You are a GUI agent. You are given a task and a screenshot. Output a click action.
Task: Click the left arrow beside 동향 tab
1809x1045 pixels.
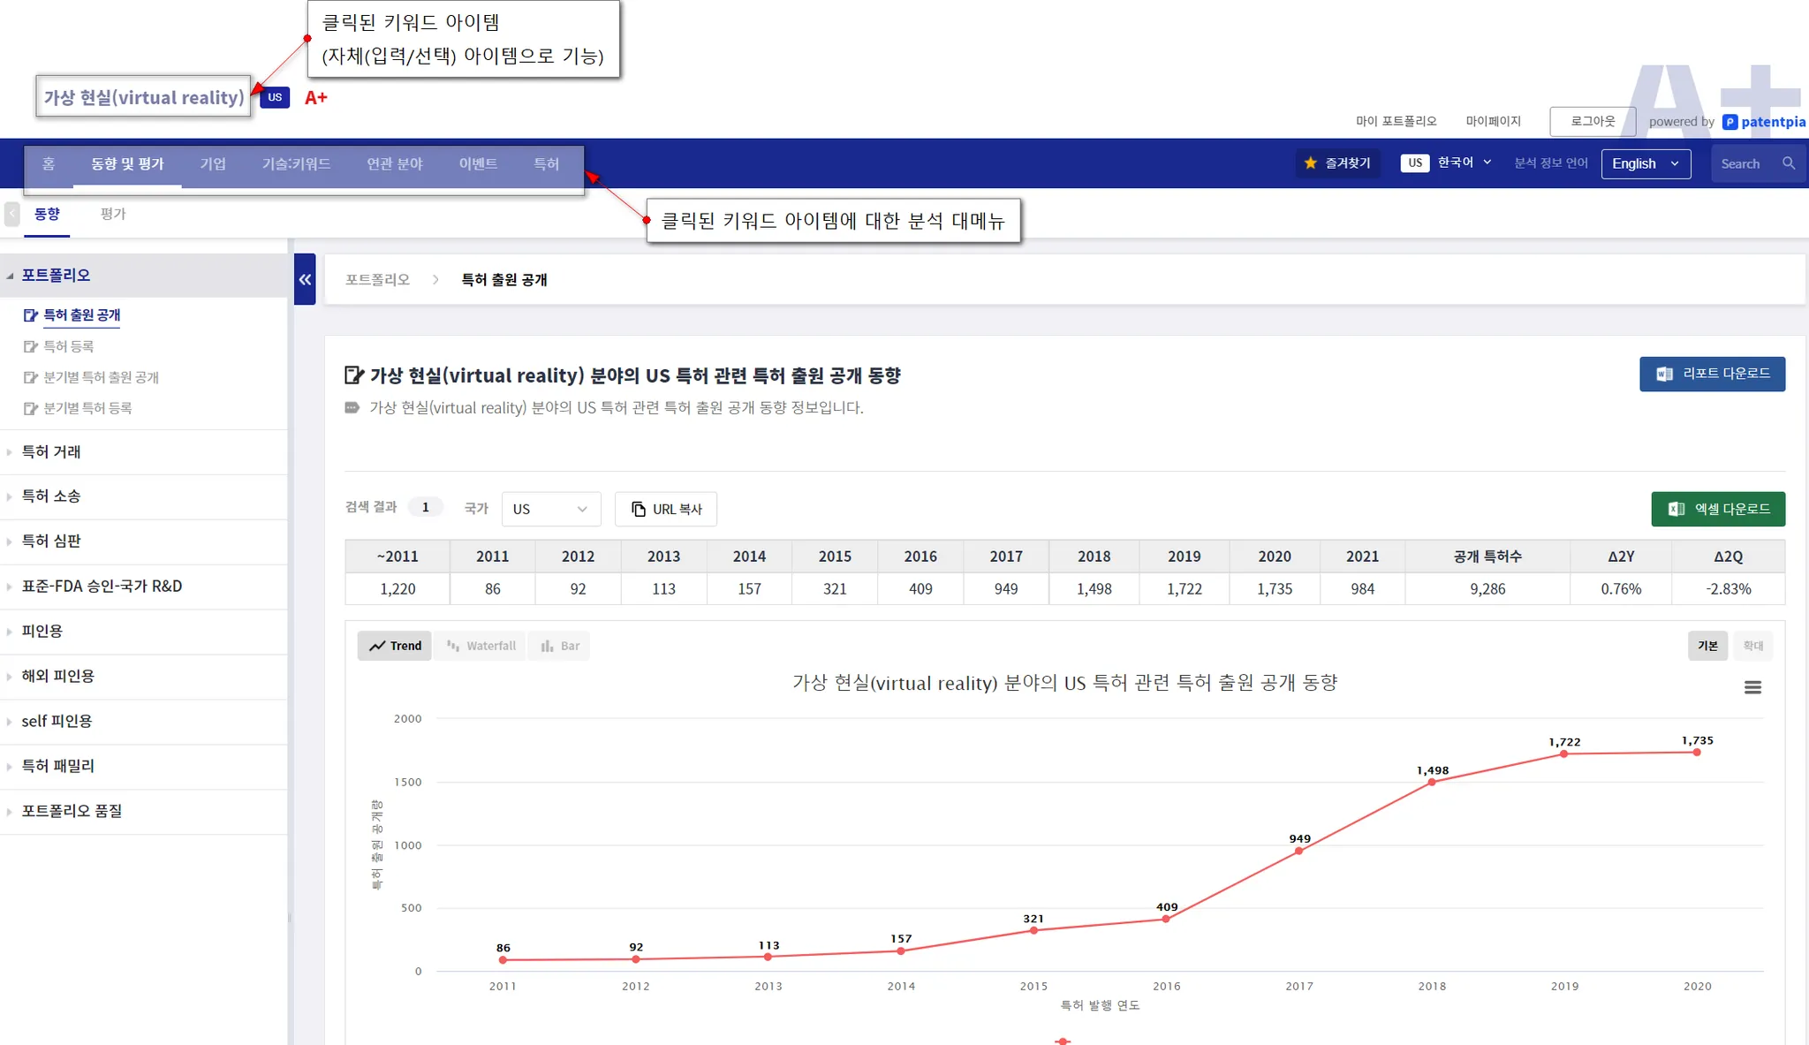point(12,214)
